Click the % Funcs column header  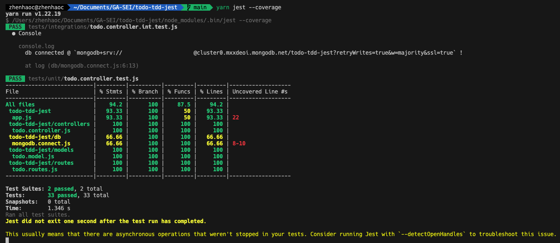pos(179,92)
